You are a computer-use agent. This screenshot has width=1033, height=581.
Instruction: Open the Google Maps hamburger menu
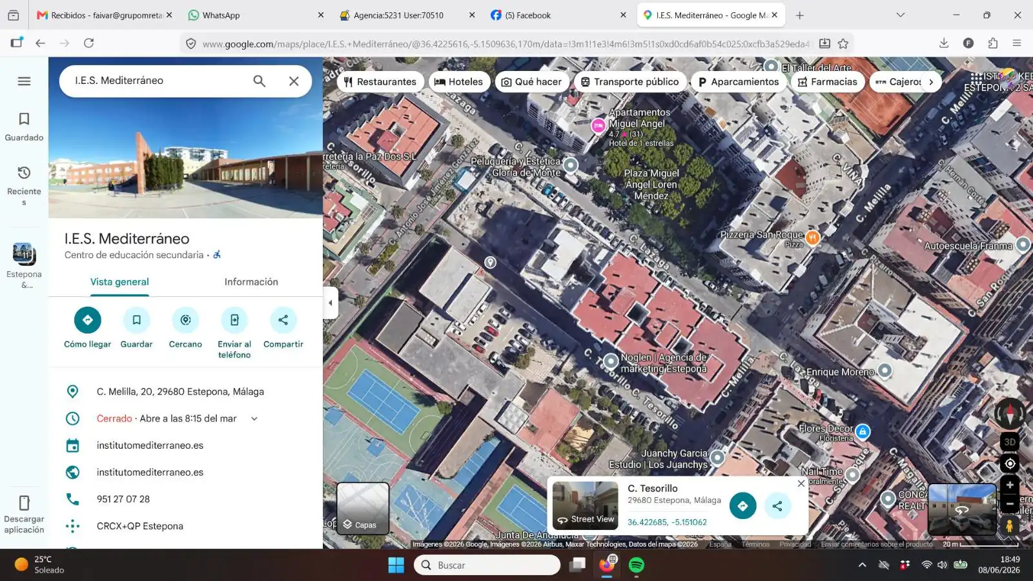[24, 81]
